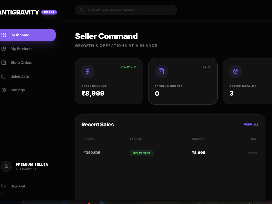Focus the search products or orders field
The height and width of the screenshot is (204, 272).
coord(126,10)
